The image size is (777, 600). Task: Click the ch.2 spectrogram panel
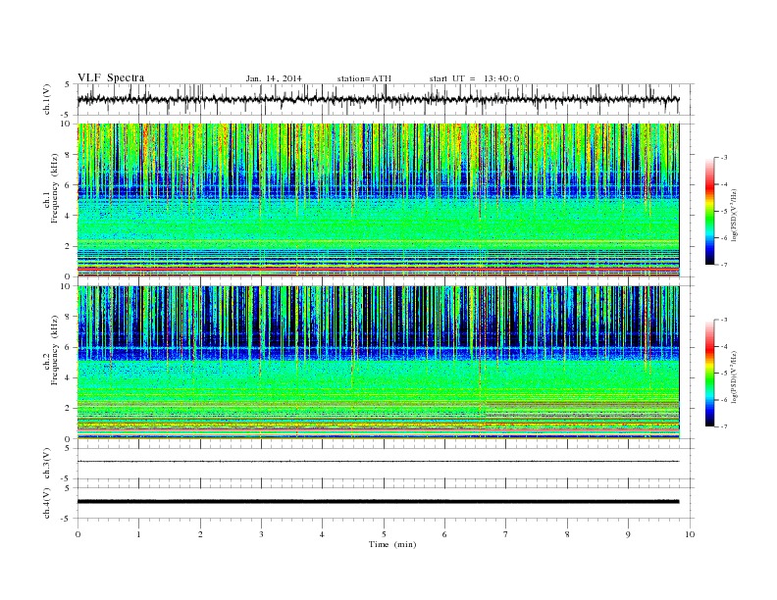(x=378, y=363)
